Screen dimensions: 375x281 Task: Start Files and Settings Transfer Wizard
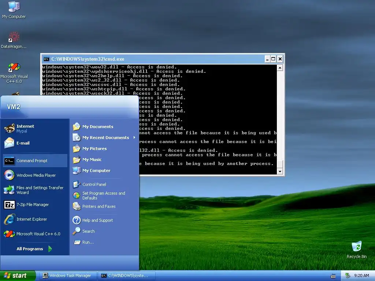(35, 190)
